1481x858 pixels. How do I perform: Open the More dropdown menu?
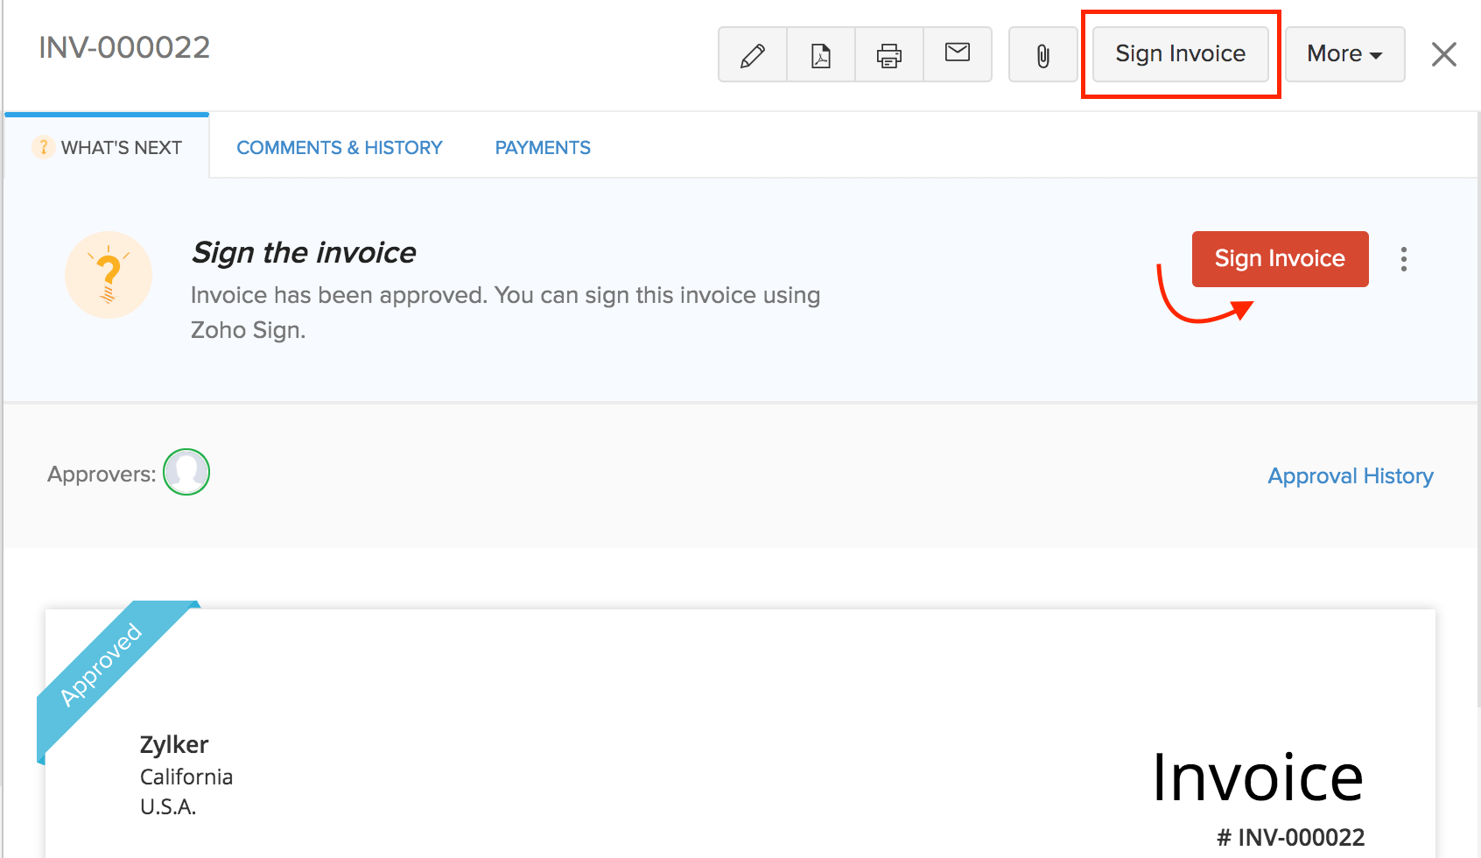pos(1344,54)
